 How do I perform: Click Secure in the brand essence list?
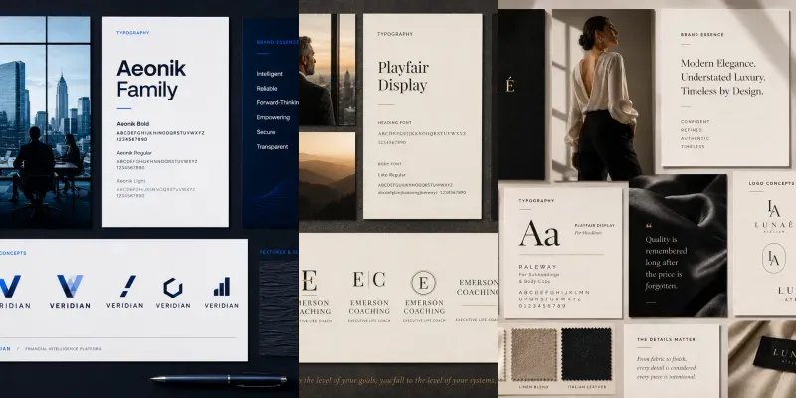coord(265,132)
